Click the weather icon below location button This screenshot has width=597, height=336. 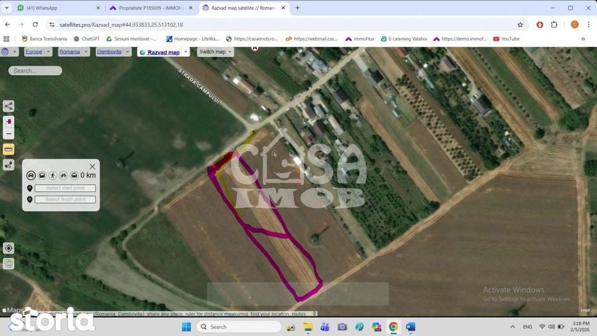pos(9,264)
